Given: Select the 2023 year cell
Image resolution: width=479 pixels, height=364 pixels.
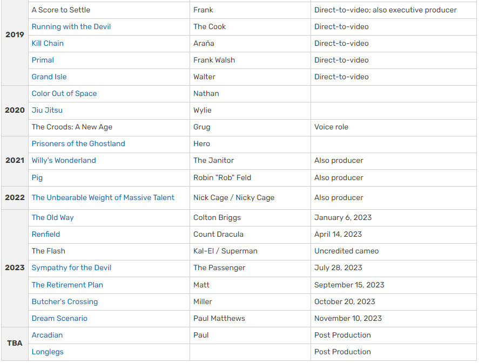Looking at the screenshot, I should pos(15,268).
